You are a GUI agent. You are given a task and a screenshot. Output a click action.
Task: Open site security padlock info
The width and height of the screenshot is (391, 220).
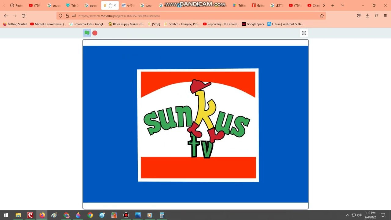point(67,16)
